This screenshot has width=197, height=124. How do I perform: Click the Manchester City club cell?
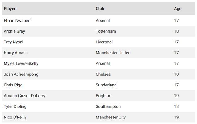[x=111, y=117]
